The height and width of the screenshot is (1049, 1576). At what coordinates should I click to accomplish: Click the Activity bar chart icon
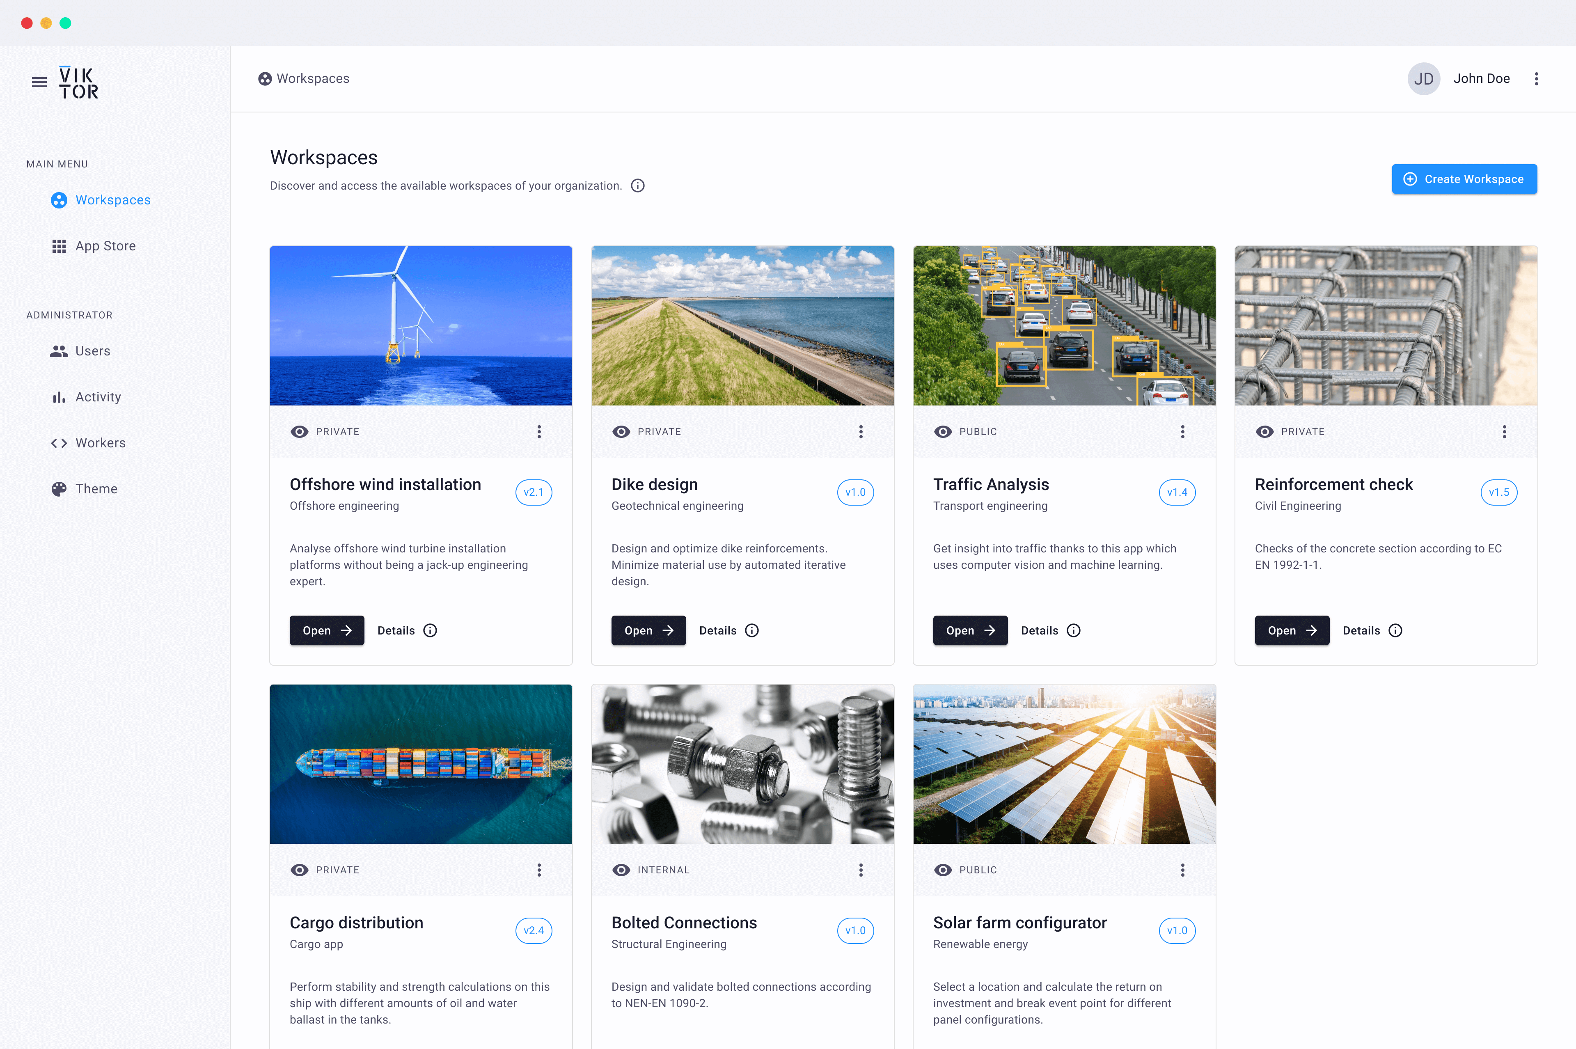(x=59, y=397)
